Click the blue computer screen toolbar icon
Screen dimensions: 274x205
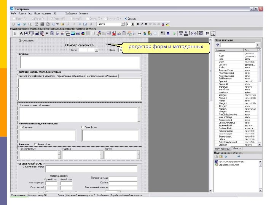pos(168,33)
